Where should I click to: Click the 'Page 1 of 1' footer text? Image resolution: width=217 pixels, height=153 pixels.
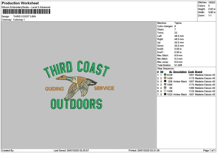[209, 150]
